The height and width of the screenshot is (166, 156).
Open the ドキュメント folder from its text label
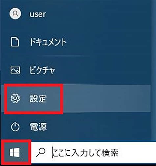[x=48, y=42]
